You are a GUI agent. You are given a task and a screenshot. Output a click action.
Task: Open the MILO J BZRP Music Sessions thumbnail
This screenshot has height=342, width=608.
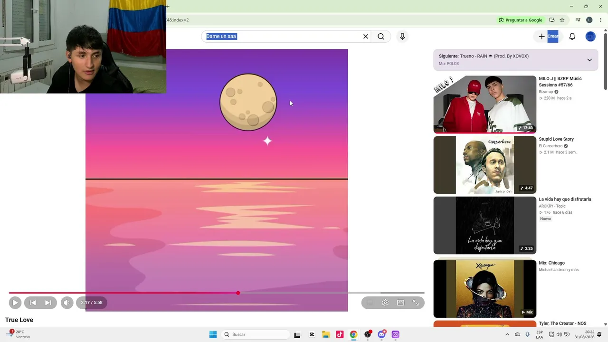tap(484, 104)
